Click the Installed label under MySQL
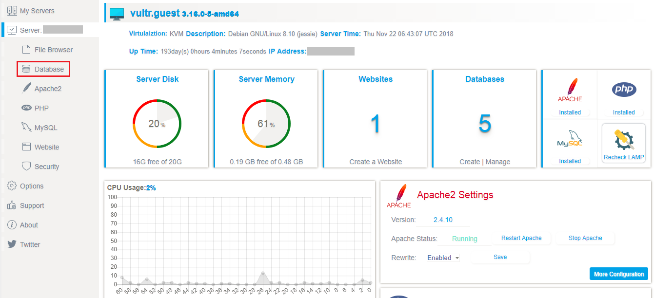Image resolution: width=654 pixels, height=298 pixels. 570,161
